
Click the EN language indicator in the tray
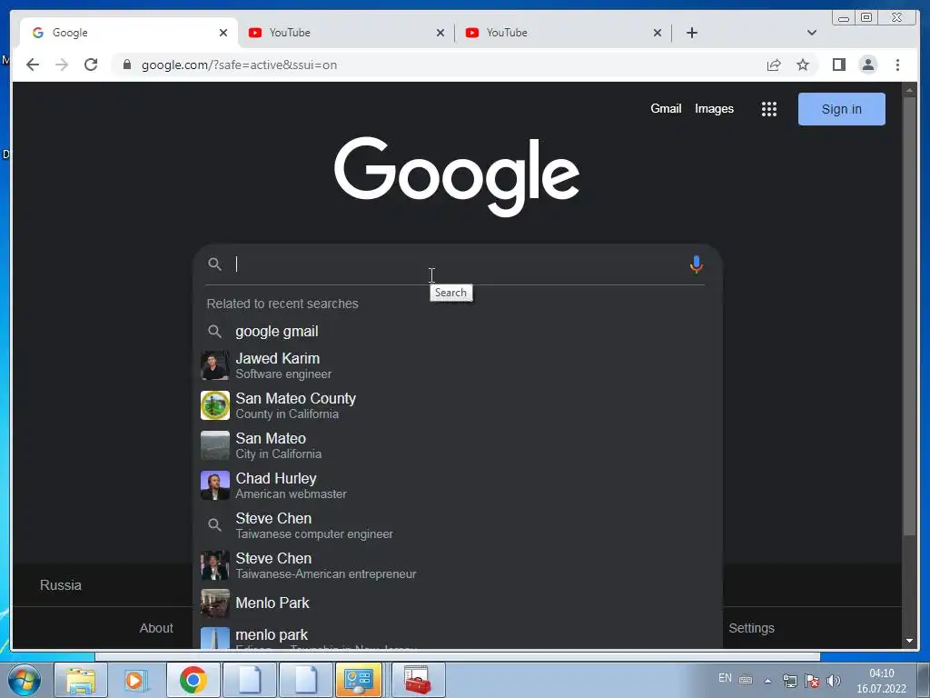pos(725,678)
